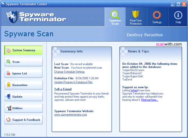Switch to the Settings tab label
Screen dimensions: 188x138
coord(157,22)
